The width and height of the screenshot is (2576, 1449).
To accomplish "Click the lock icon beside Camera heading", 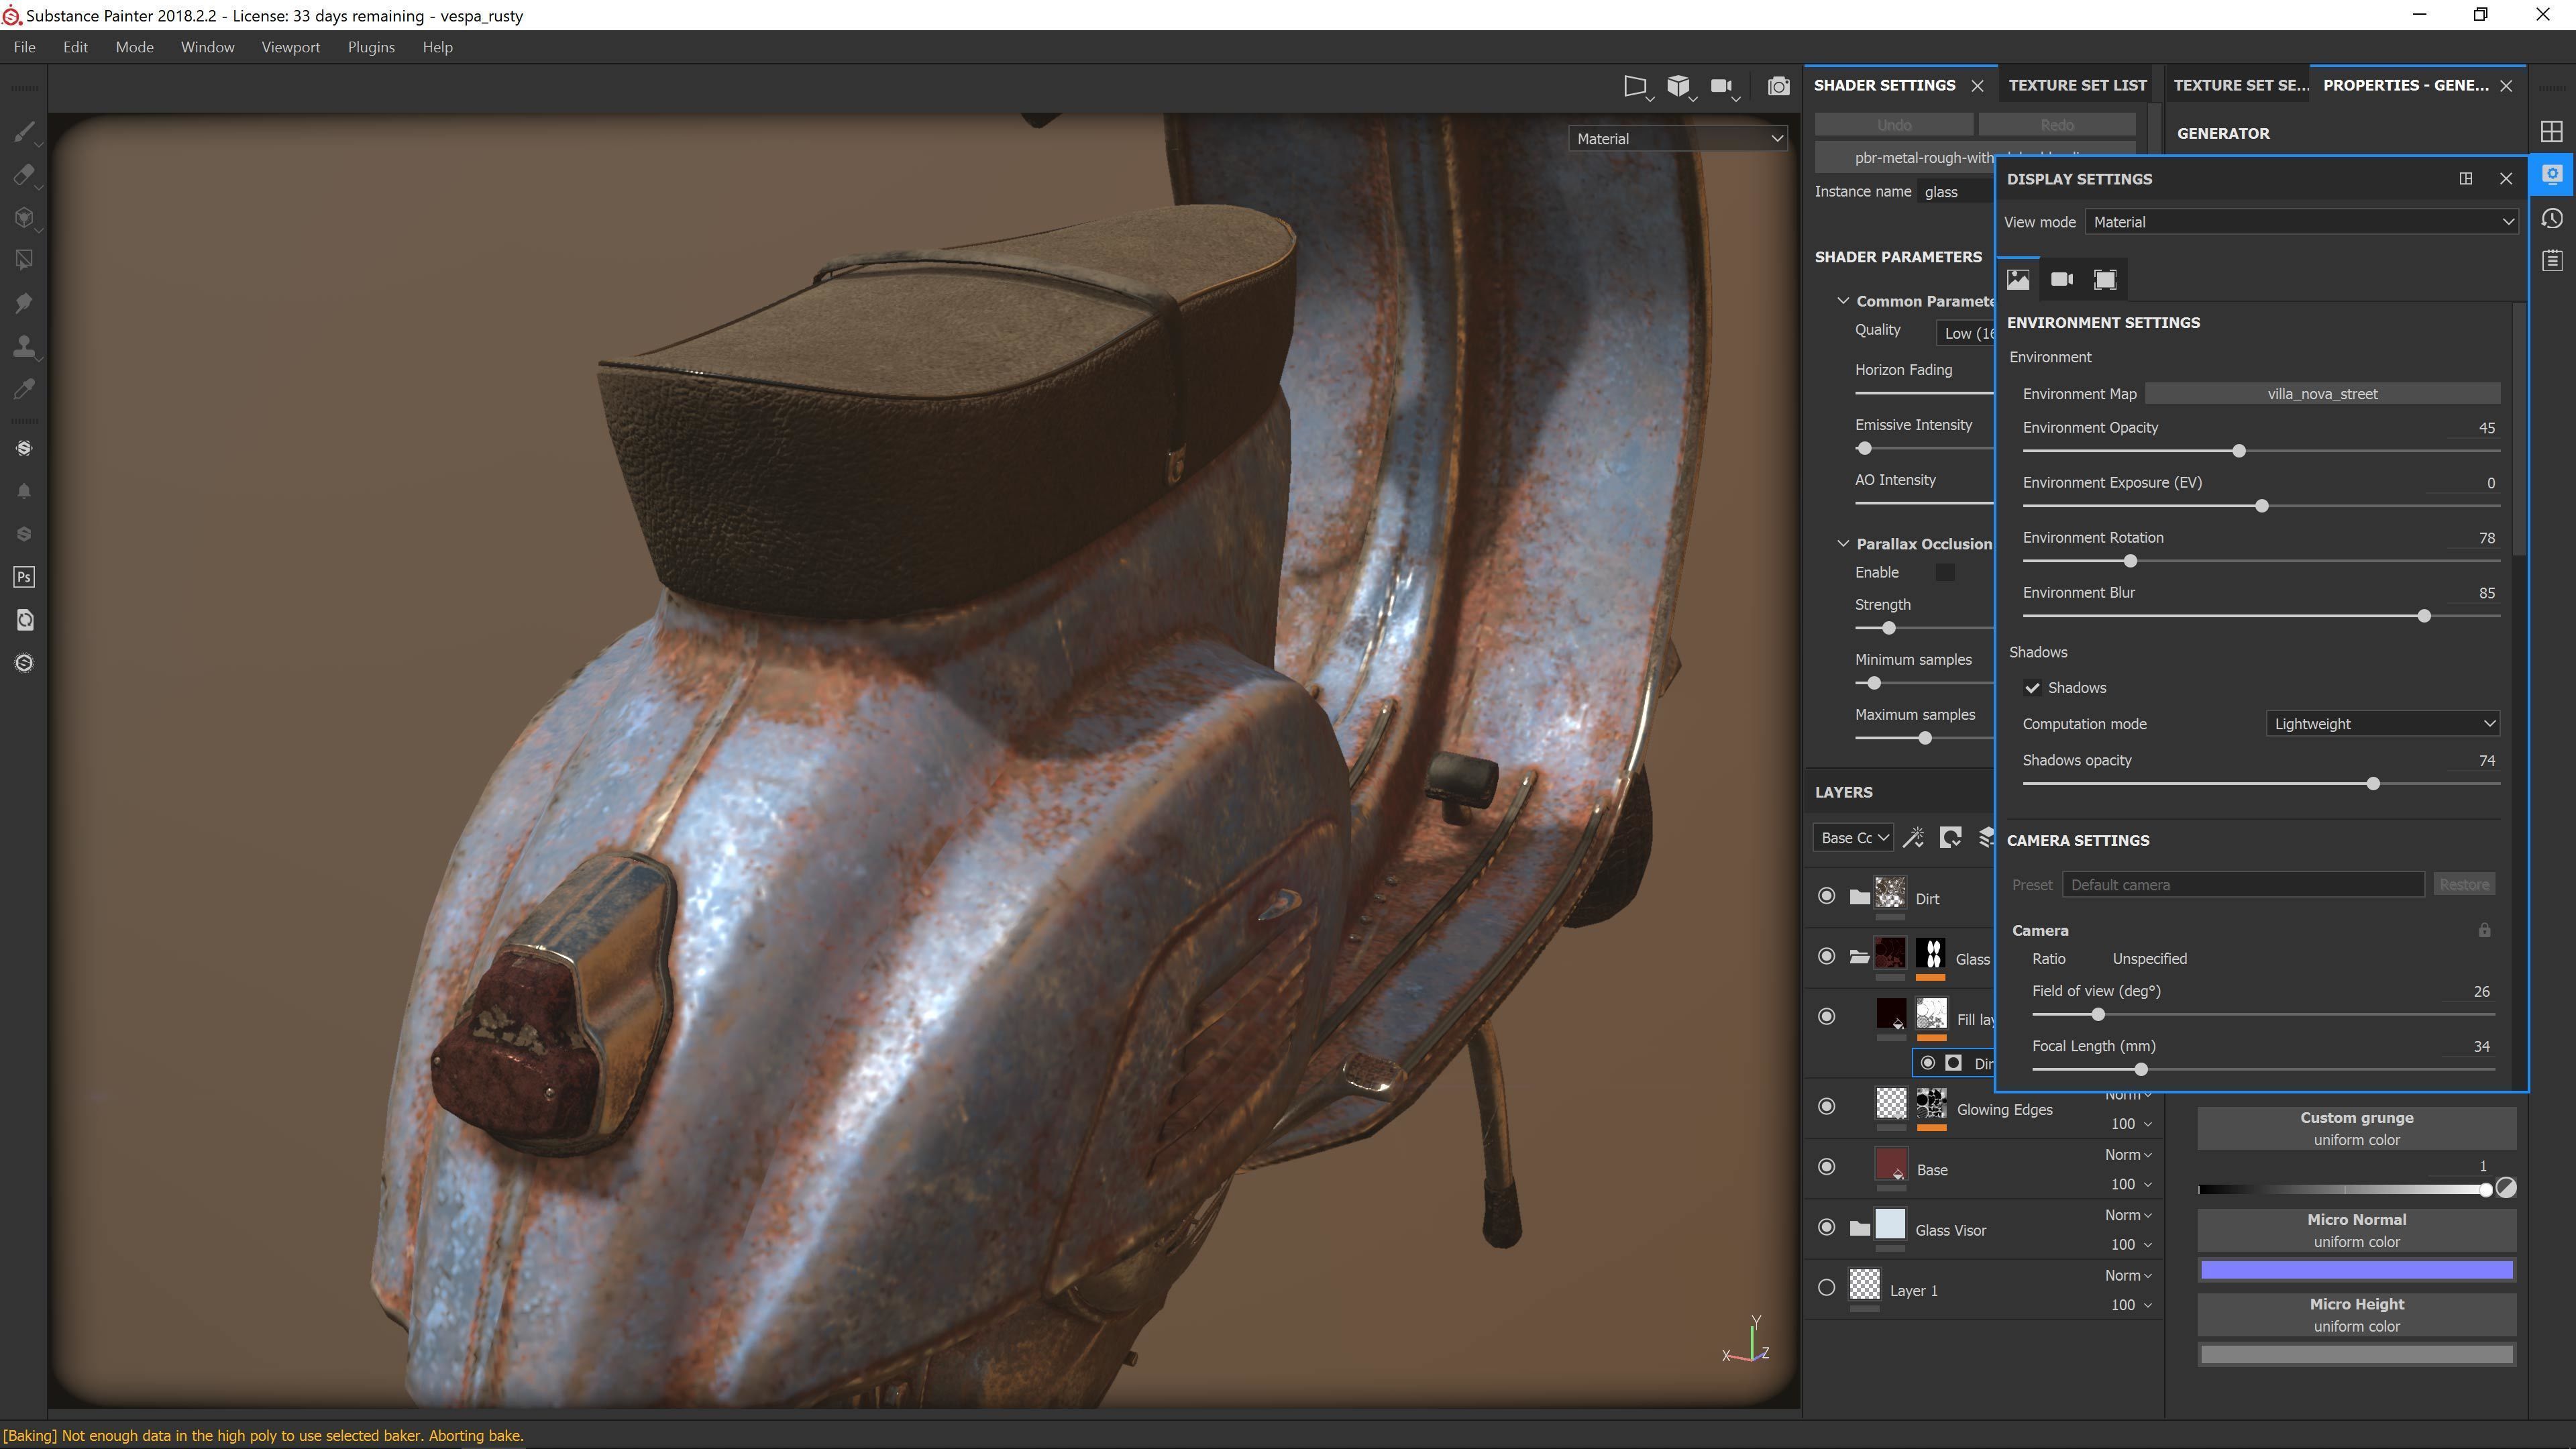I will (2484, 930).
